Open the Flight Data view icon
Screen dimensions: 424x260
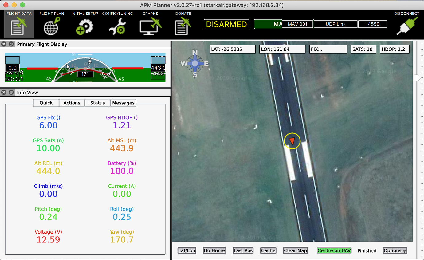pos(19,27)
